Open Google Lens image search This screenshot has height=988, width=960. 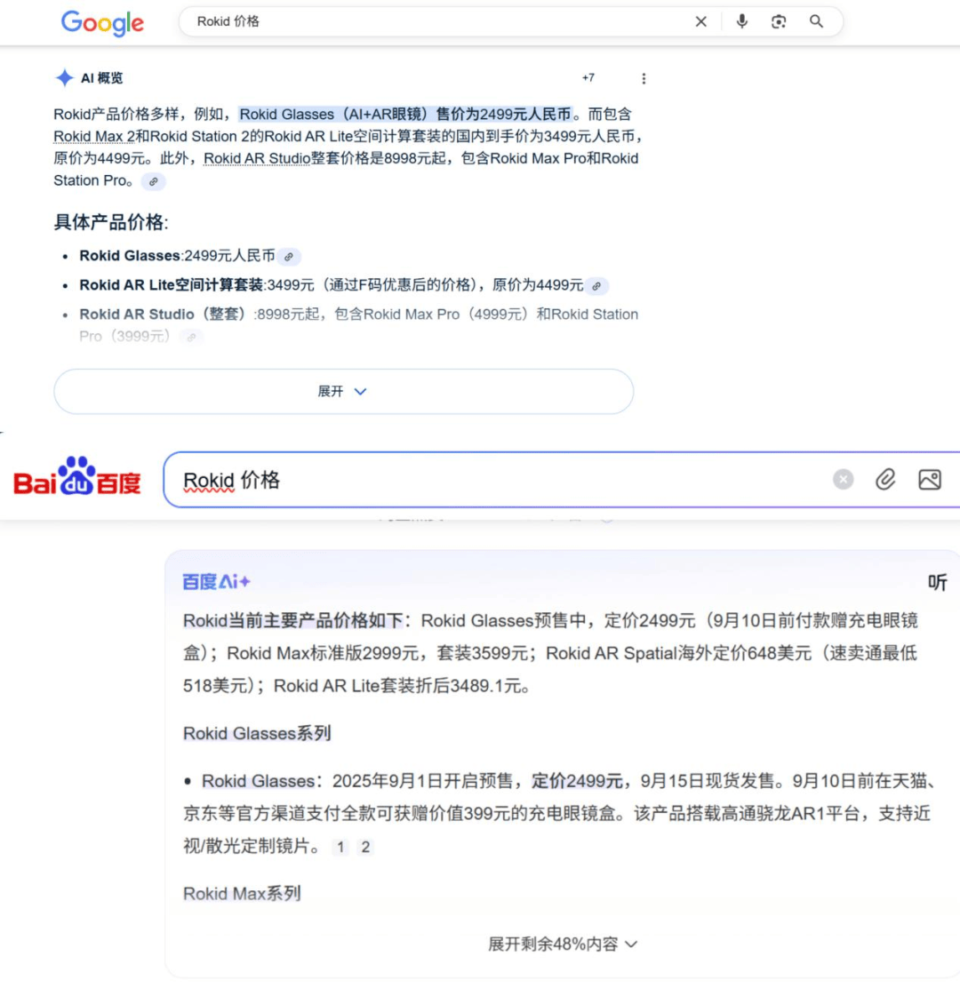tap(779, 22)
